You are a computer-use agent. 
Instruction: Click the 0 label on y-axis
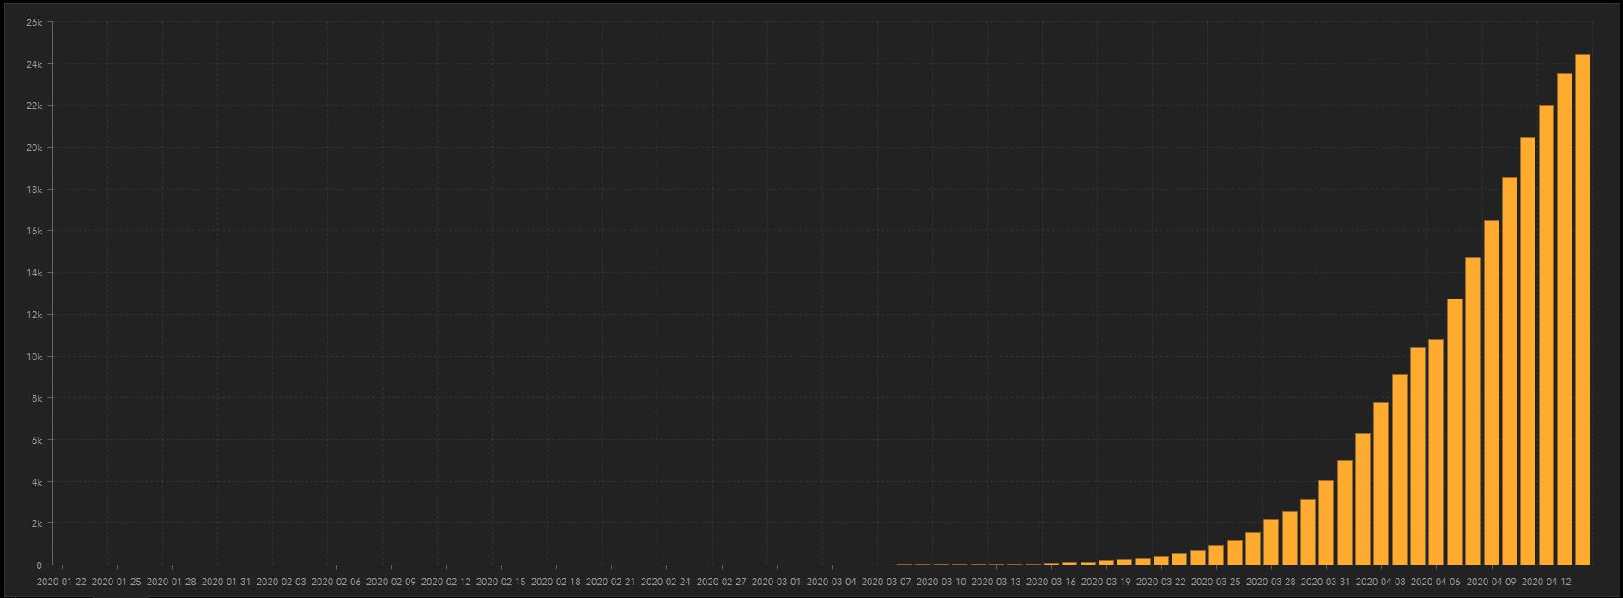[x=39, y=565]
